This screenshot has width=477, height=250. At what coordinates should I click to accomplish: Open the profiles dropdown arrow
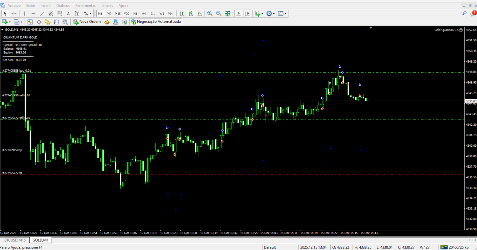tap(21, 22)
